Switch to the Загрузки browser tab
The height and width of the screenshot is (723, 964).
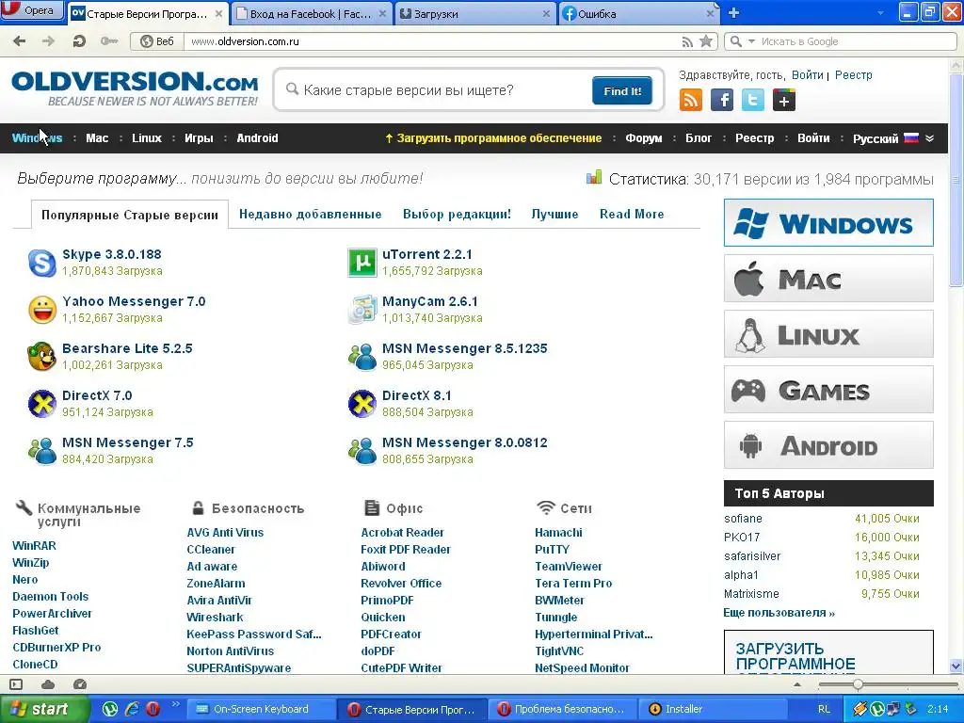(x=474, y=13)
